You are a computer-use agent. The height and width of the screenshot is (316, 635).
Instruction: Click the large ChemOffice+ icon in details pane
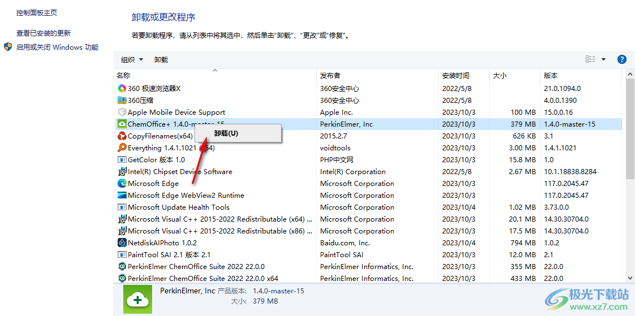[138, 300]
